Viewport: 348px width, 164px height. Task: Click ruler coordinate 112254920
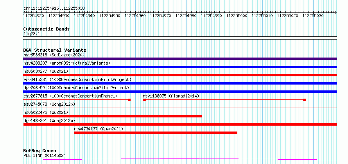pyautogui.click(x=34, y=16)
